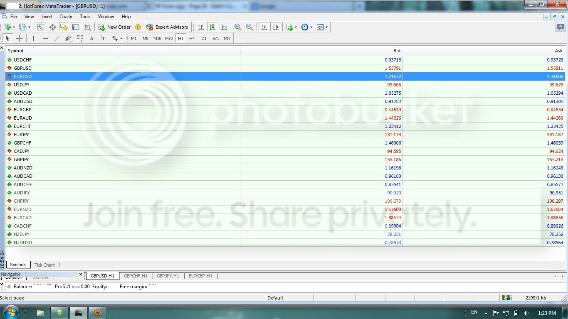
Task: Switch to the MN timeframe
Action: pyautogui.click(x=227, y=38)
